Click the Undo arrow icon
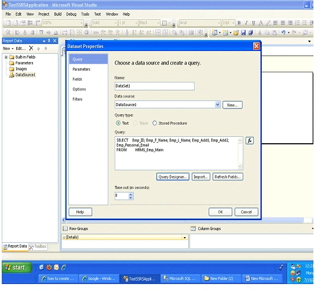The height and width of the screenshot is (291, 325). [x=283, y=32]
